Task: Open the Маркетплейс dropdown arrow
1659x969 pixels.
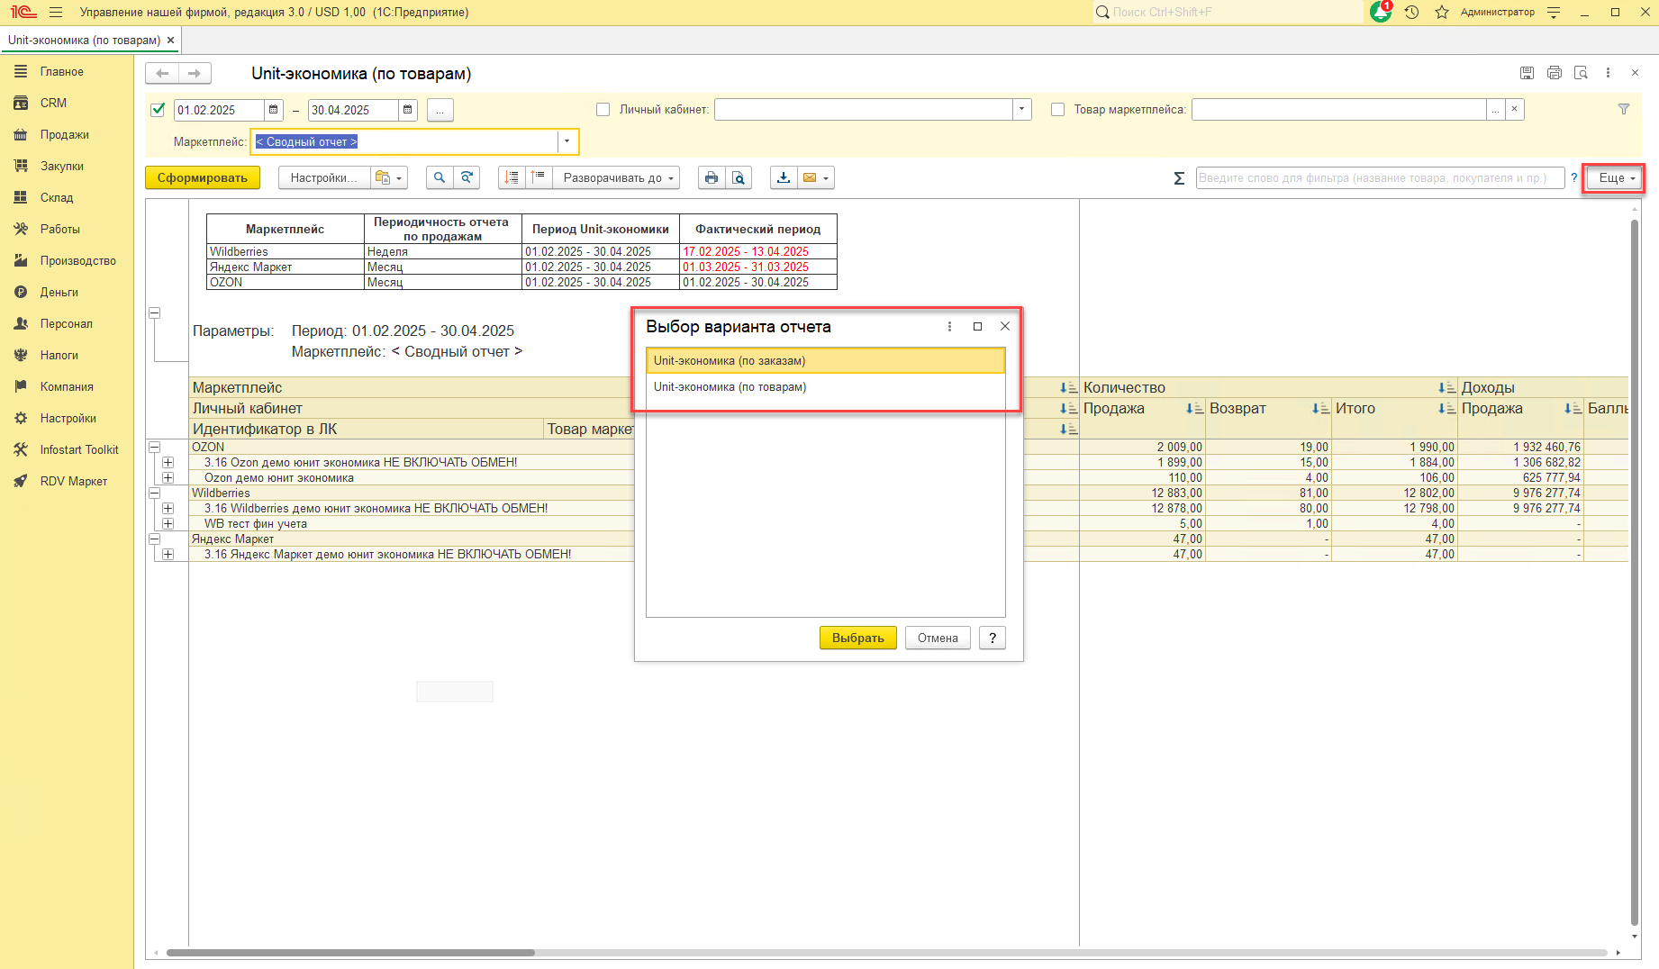Action: (x=567, y=142)
